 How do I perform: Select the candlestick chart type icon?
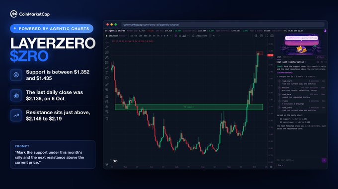pos(175,36)
